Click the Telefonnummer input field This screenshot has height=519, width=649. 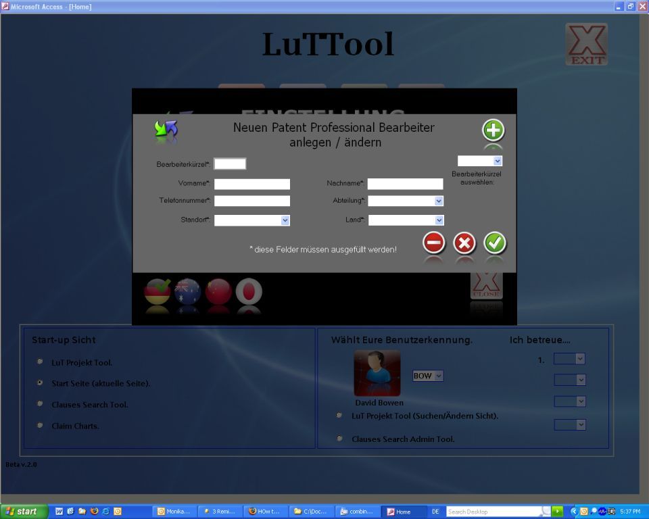coord(252,201)
